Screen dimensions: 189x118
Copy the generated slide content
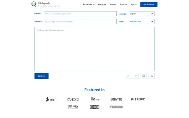(x=144, y=76)
